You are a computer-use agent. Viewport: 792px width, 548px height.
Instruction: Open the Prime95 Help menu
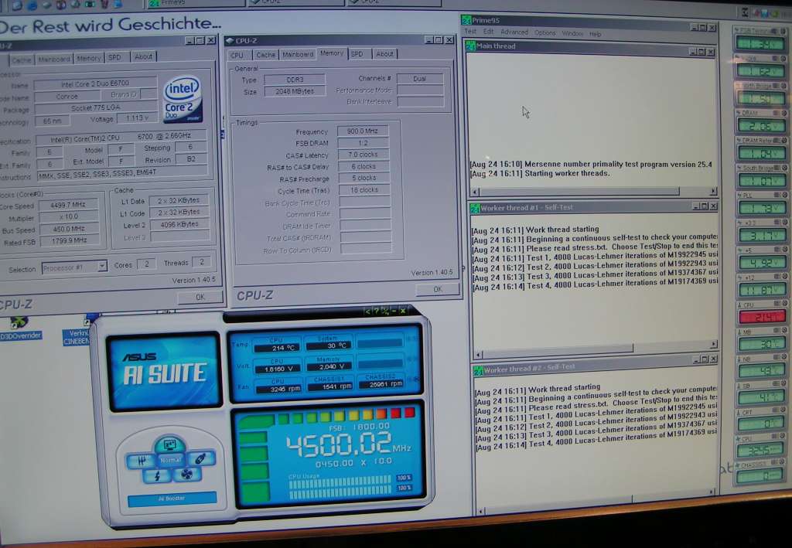coord(595,34)
